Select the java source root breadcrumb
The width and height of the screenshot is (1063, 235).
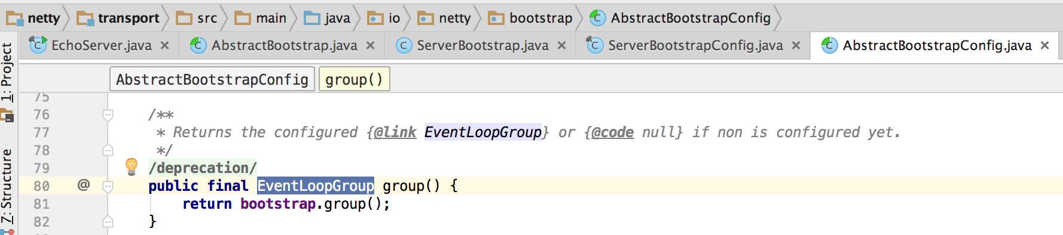(x=327, y=18)
